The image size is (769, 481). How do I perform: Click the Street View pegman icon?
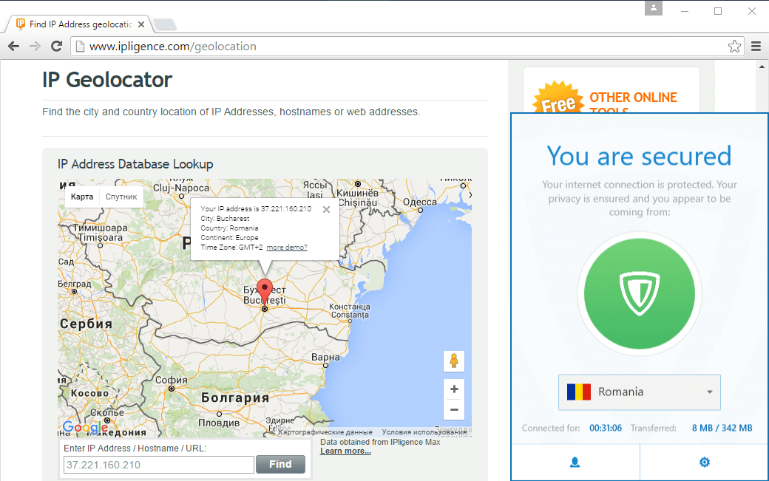click(454, 361)
